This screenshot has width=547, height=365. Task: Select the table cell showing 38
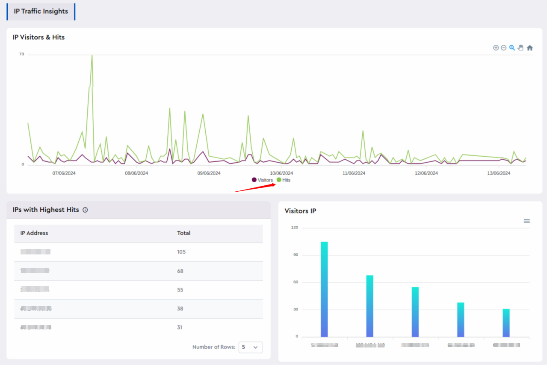pyautogui.click(x=180, y=309)
